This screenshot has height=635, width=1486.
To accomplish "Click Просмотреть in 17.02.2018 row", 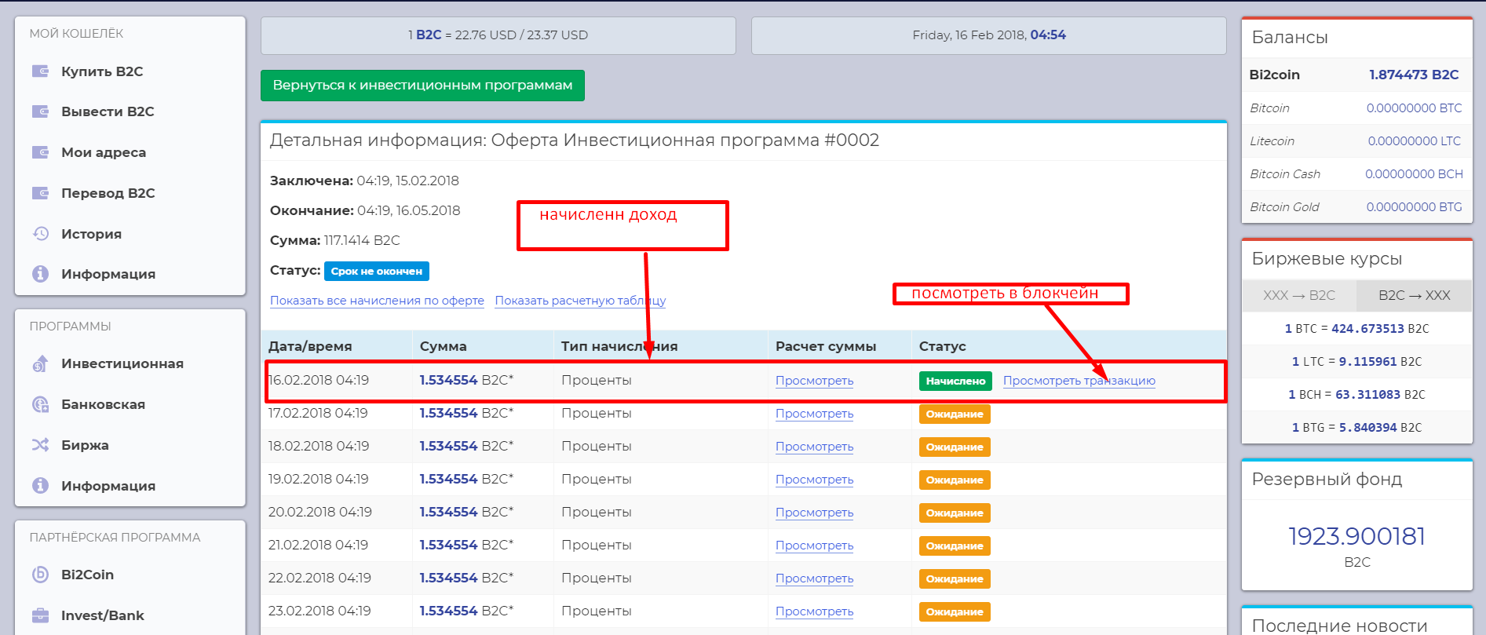I will (814, 414).
